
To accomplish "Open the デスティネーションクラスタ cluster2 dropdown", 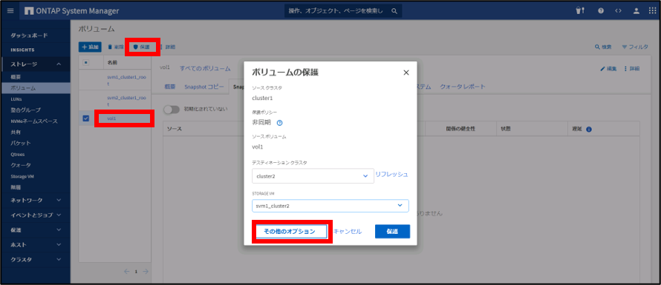I will pyautogui.click(x=313, y=175).
